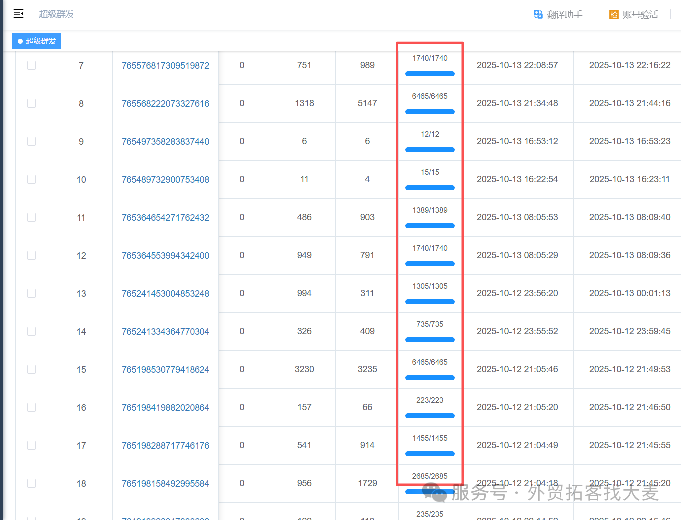Select start time 2025-10-13 22:08:57
681x520 pixels.
pyautogui.click(x=517, y=65)
